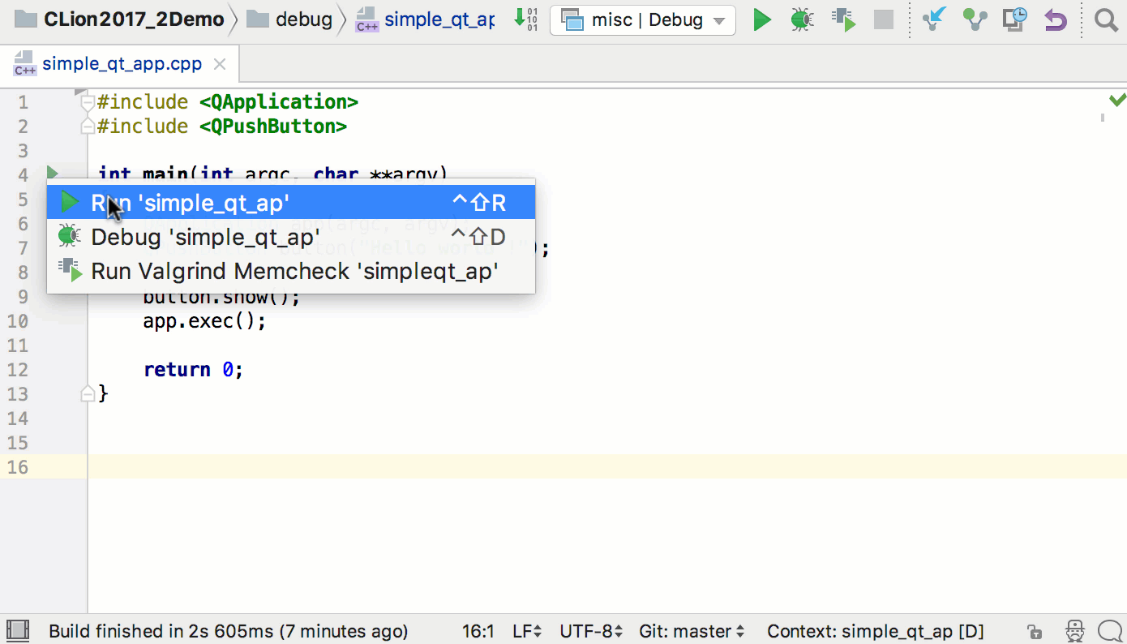Click the error stripe mark near scrollbar
This screenshot has width=1127, height=644.
(x=1103, y=118)
